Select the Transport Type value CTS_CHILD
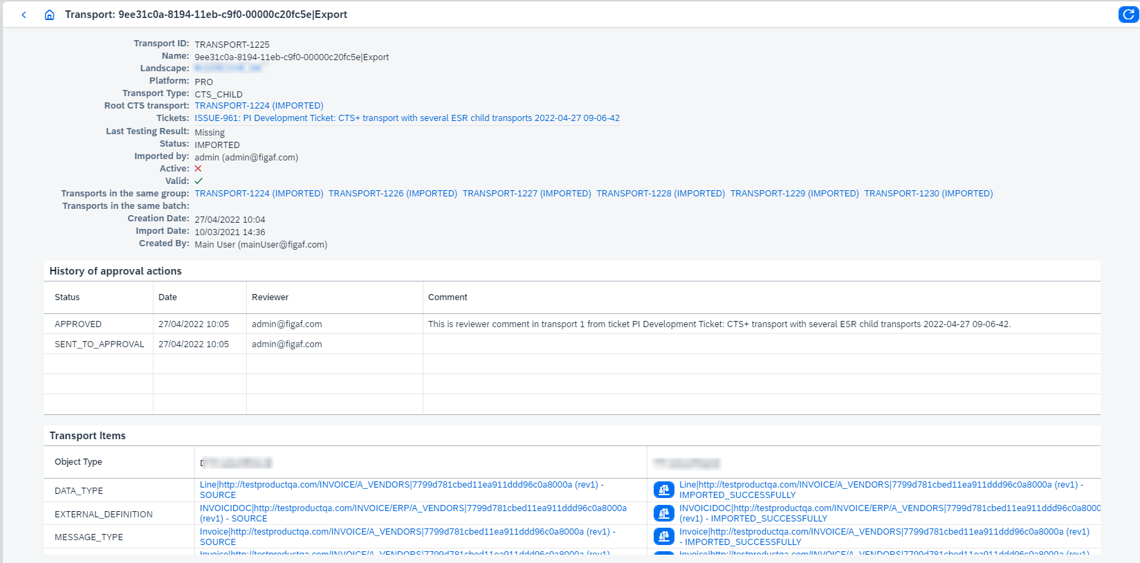 (x=219, y=95)
